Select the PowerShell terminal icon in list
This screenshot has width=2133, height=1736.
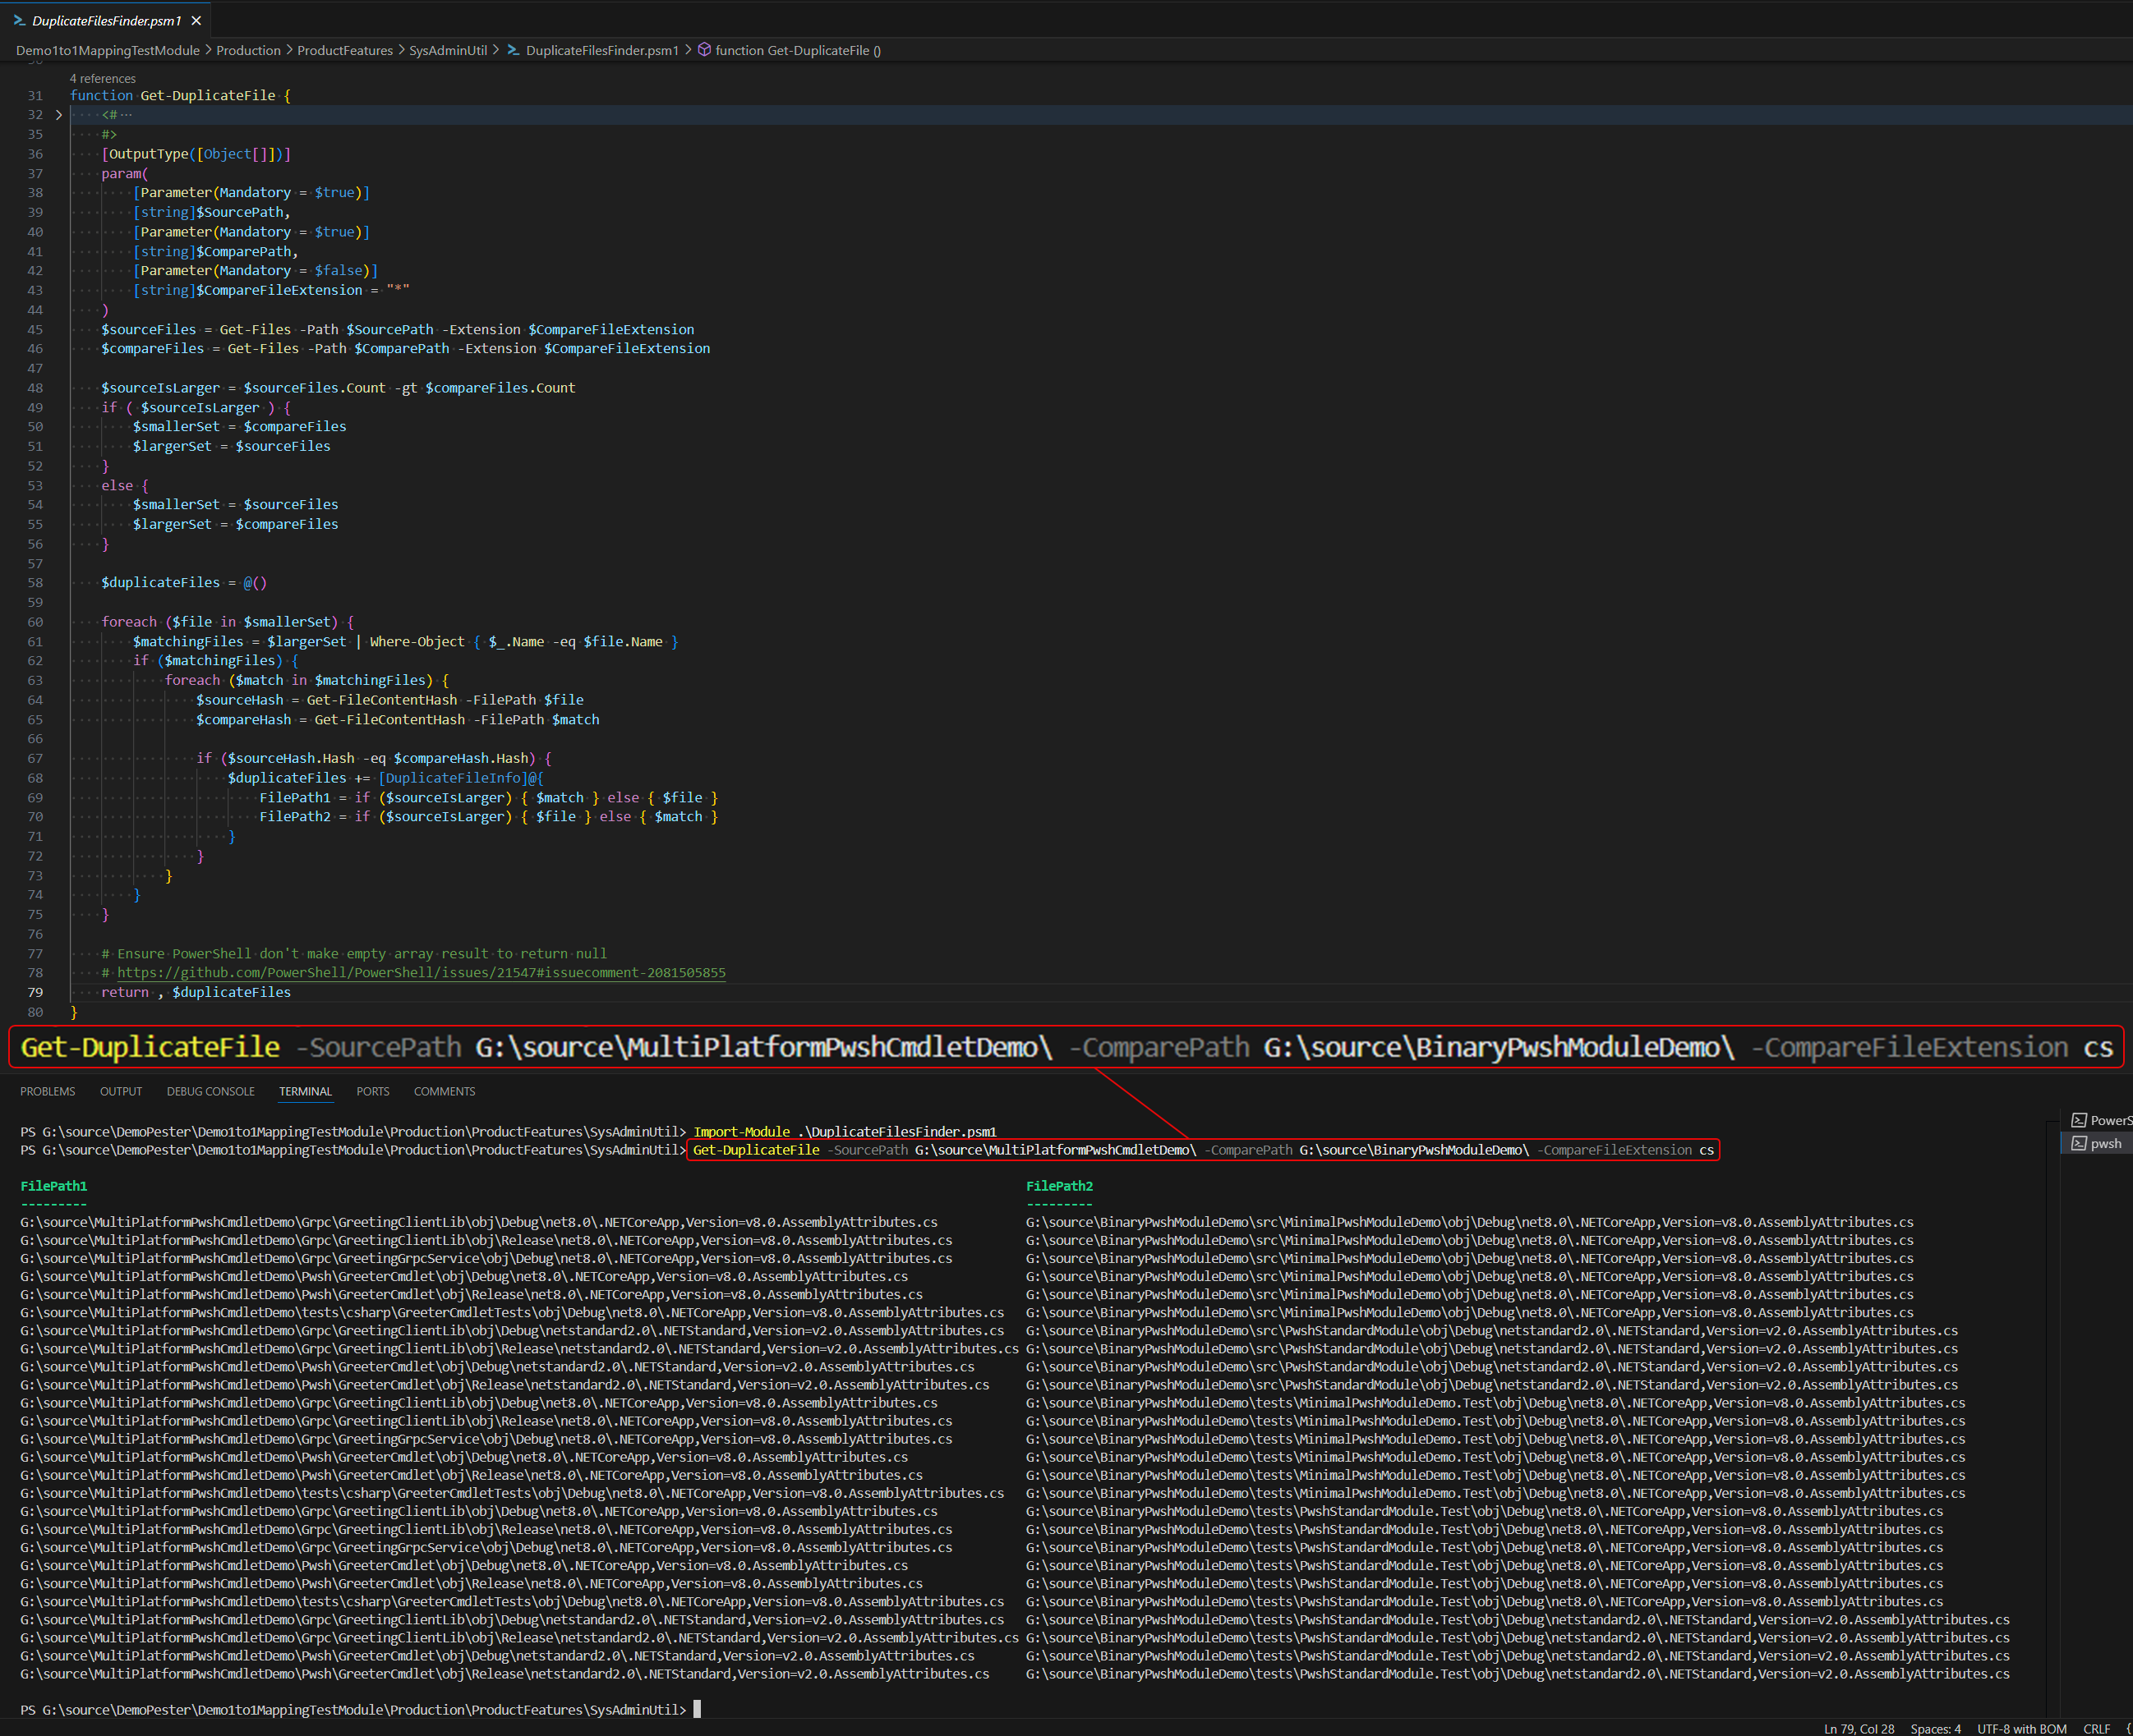click(x=2079, y=1120)
